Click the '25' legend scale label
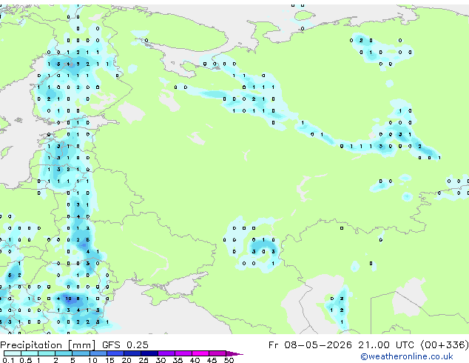 click(x=144, y=360)
